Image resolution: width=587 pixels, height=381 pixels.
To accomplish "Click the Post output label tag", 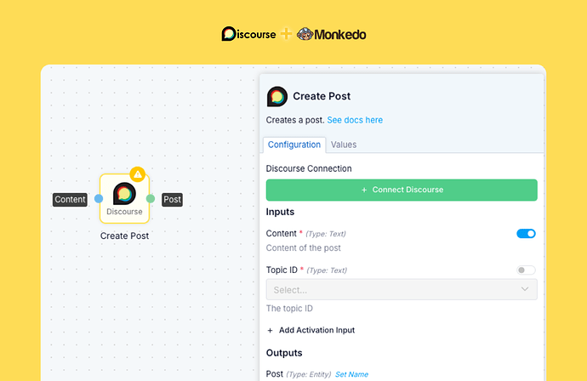I will coord(172,200).
